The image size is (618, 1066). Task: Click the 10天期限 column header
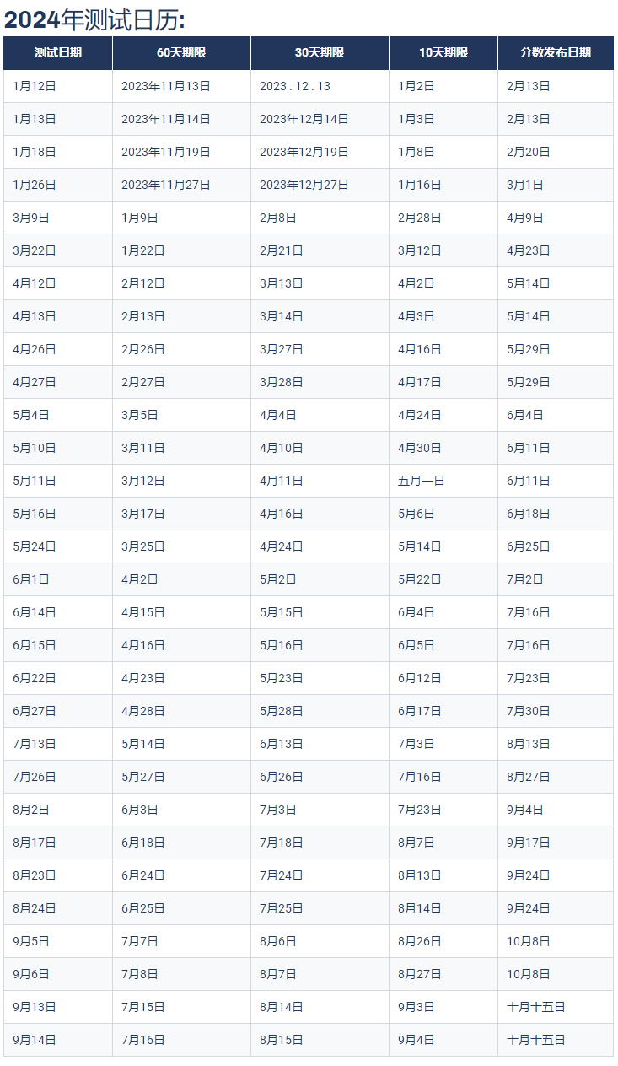[443, 52]
